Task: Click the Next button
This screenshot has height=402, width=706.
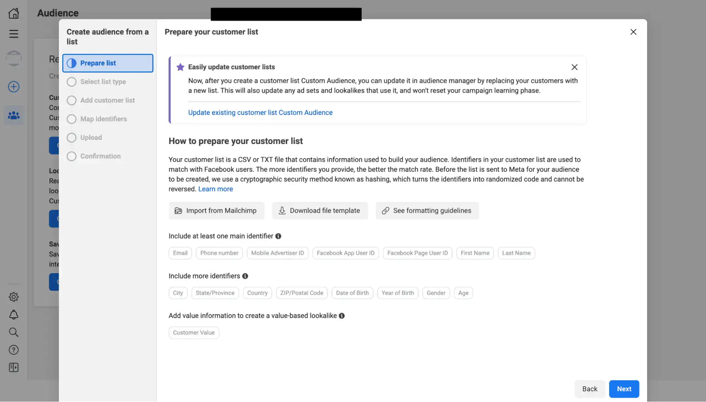Action: [624, 389]
